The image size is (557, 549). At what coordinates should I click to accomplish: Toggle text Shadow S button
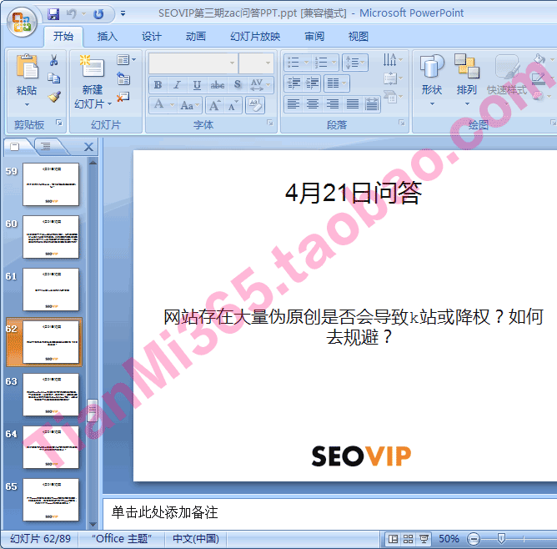238,85
